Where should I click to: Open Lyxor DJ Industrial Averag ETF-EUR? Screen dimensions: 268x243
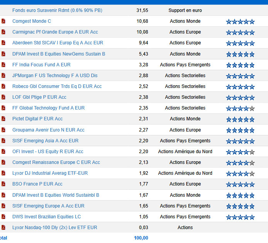pos(50,173)
